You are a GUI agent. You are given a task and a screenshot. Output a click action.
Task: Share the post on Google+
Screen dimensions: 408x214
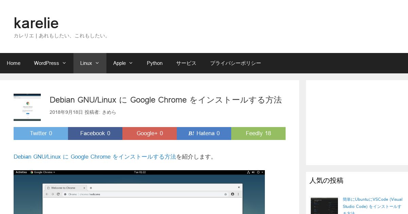click(150, 133)
